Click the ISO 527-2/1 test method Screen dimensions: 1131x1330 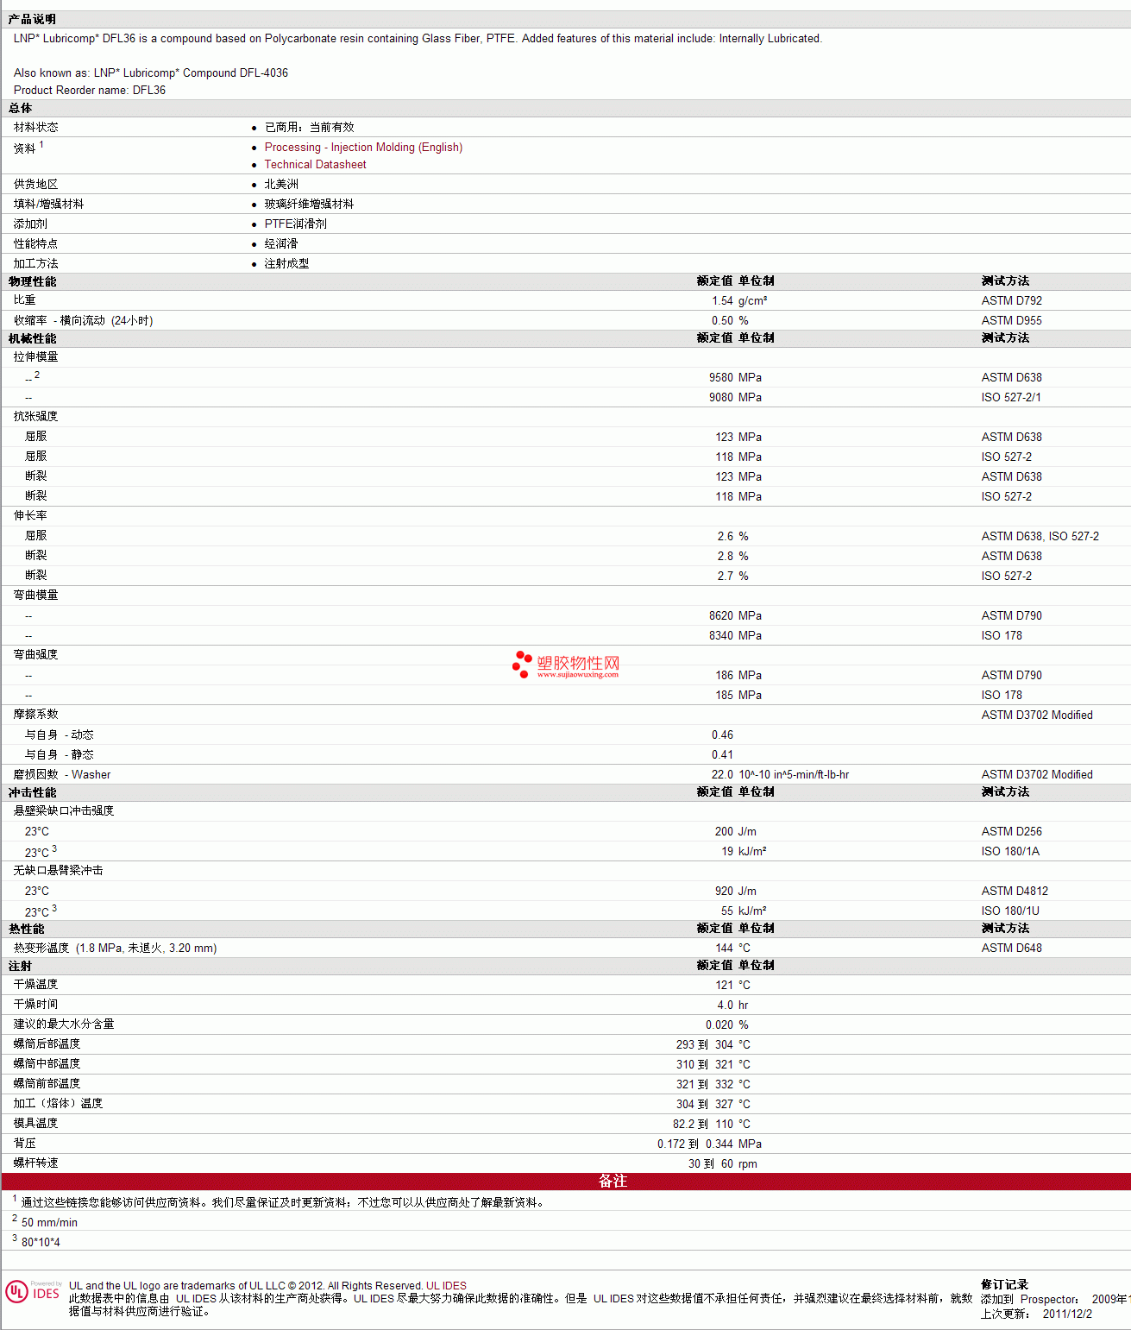[x=1011, y=398]
